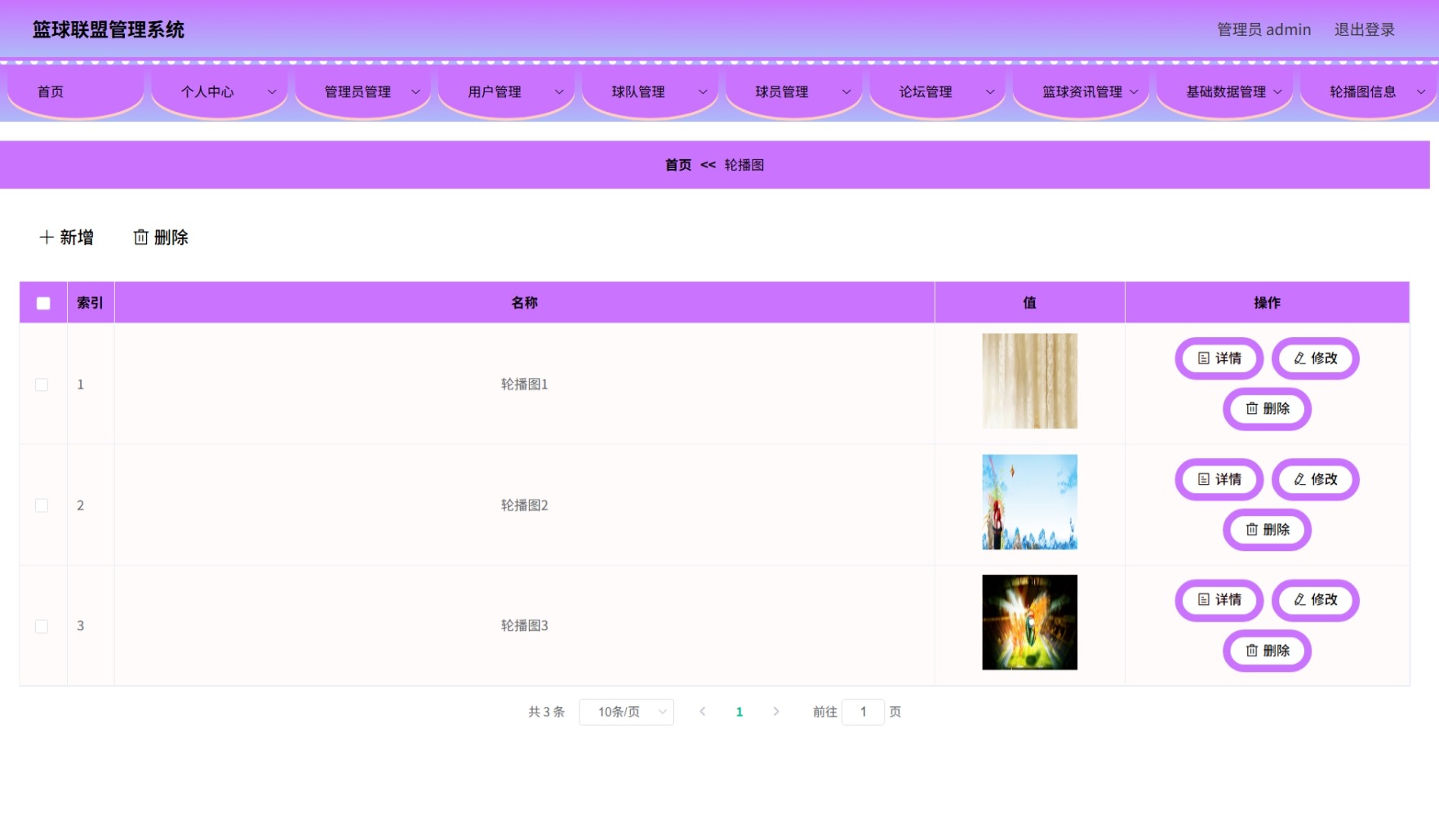
Task: Click the document icon in row 1 详情 button
Action: (x=1204, y=358)
